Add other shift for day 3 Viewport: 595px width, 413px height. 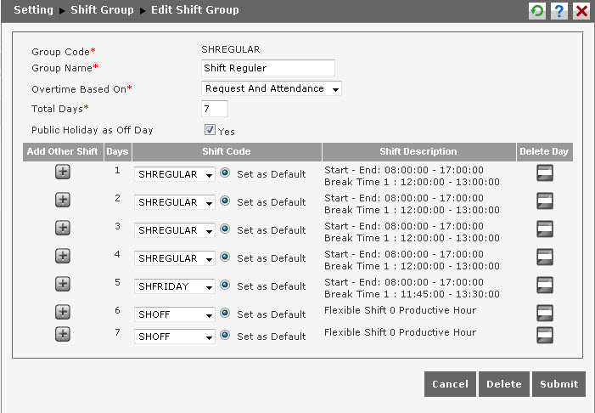click(x=63, y=228)
